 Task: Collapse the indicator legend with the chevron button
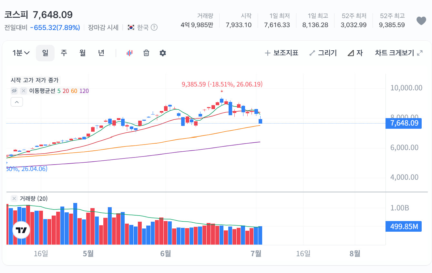point(17,102)
